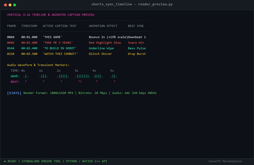
Task: Click the green maximize window button
Action: click(14, 5)
